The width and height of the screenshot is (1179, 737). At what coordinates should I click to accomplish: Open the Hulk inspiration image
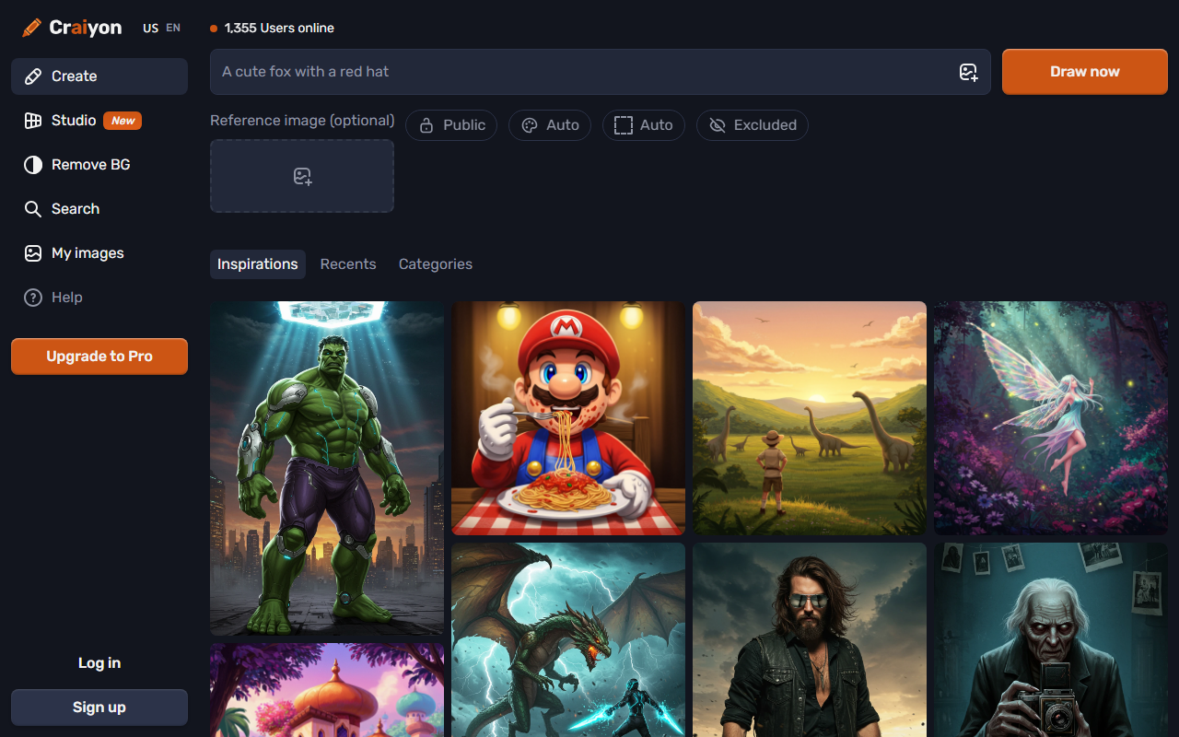coord(327,469)
